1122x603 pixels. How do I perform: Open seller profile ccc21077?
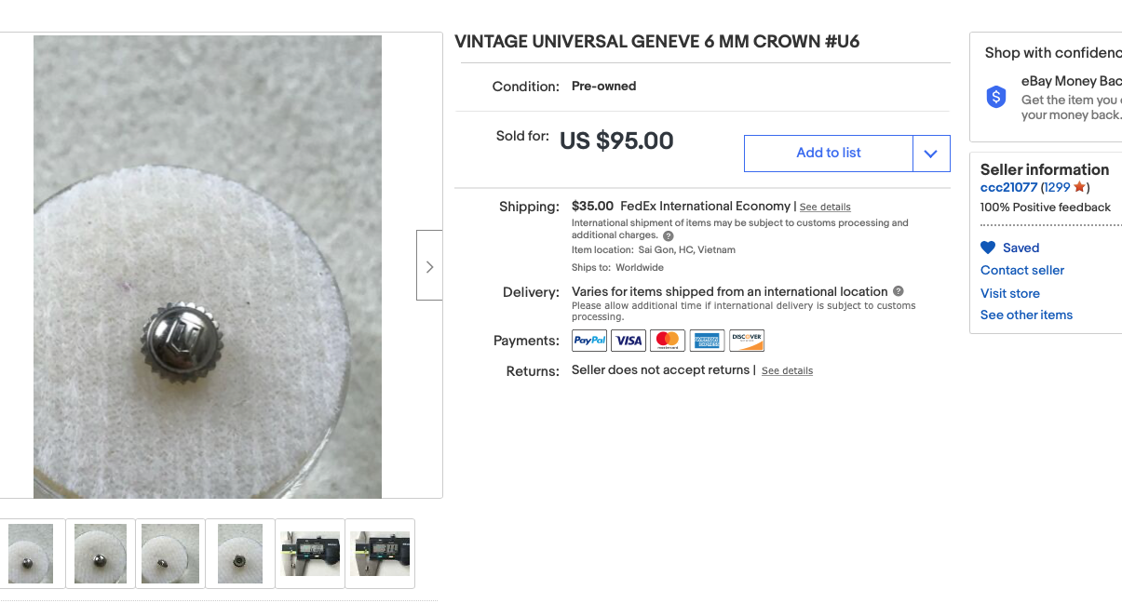[1008, 187]
